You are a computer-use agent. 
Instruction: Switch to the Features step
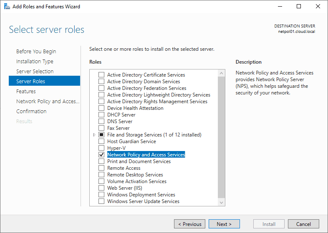(x=26, y=92)
